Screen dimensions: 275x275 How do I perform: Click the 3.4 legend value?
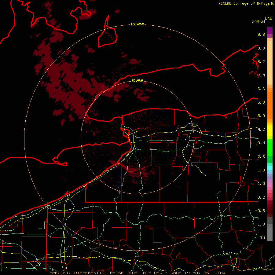(x=261, y=143)
